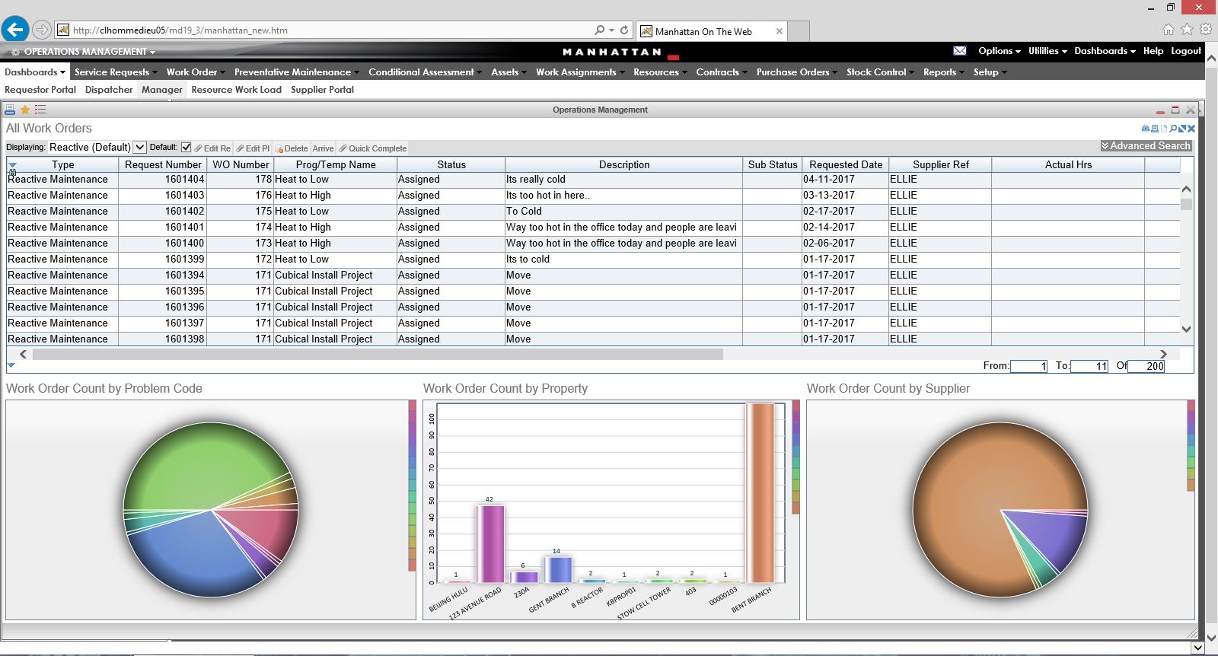
Task: Open the Work Order menu
Action: pyautogui.click(x=196, y=72)
